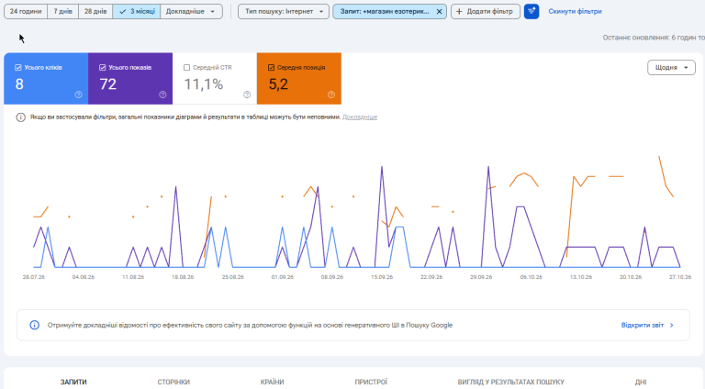Image resolution: width=705 pixels, height=389 pixels.
Task: Toggle the Усього кліків checkbox
Action: pos(18,67)
